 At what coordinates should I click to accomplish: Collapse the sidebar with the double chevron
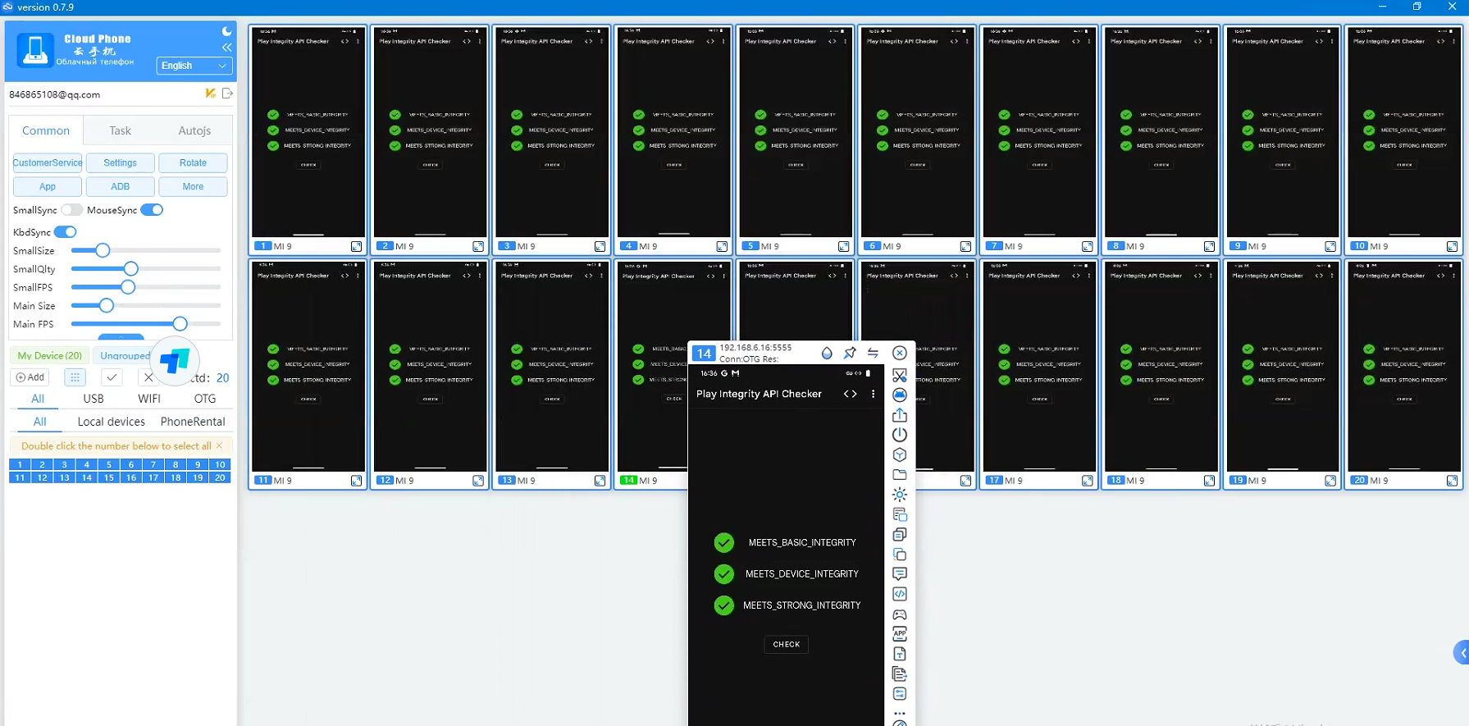coord(226,48)
